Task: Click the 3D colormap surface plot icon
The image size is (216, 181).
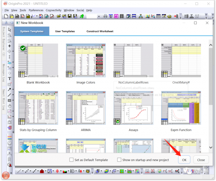Action: (x=107, y=171)
